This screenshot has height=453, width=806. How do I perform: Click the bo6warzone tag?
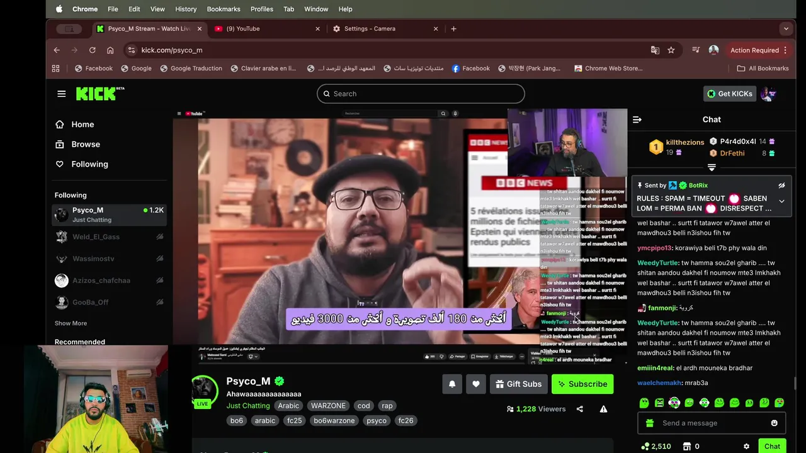[x=334, y=421]
